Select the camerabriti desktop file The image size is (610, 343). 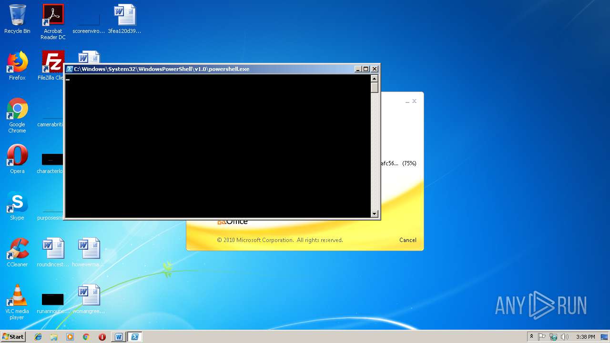point(51,121)
